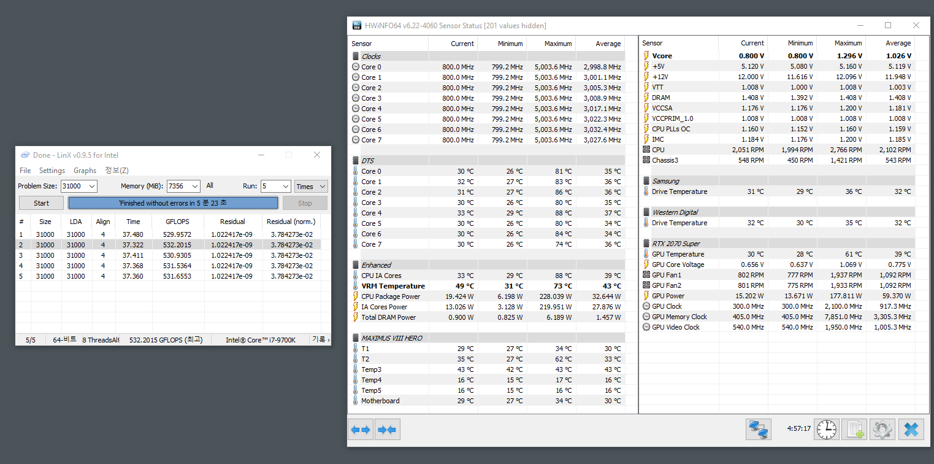
Task: Click the Samsung drive group icon
Action: coord(646,181)
